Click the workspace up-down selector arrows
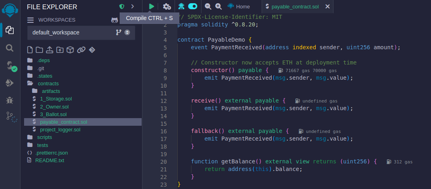Image resolution: width=431 pixels, height=189 pixels. 127,32
